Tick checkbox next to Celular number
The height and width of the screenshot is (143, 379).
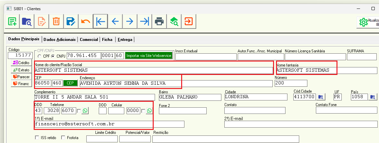[143, 111]
